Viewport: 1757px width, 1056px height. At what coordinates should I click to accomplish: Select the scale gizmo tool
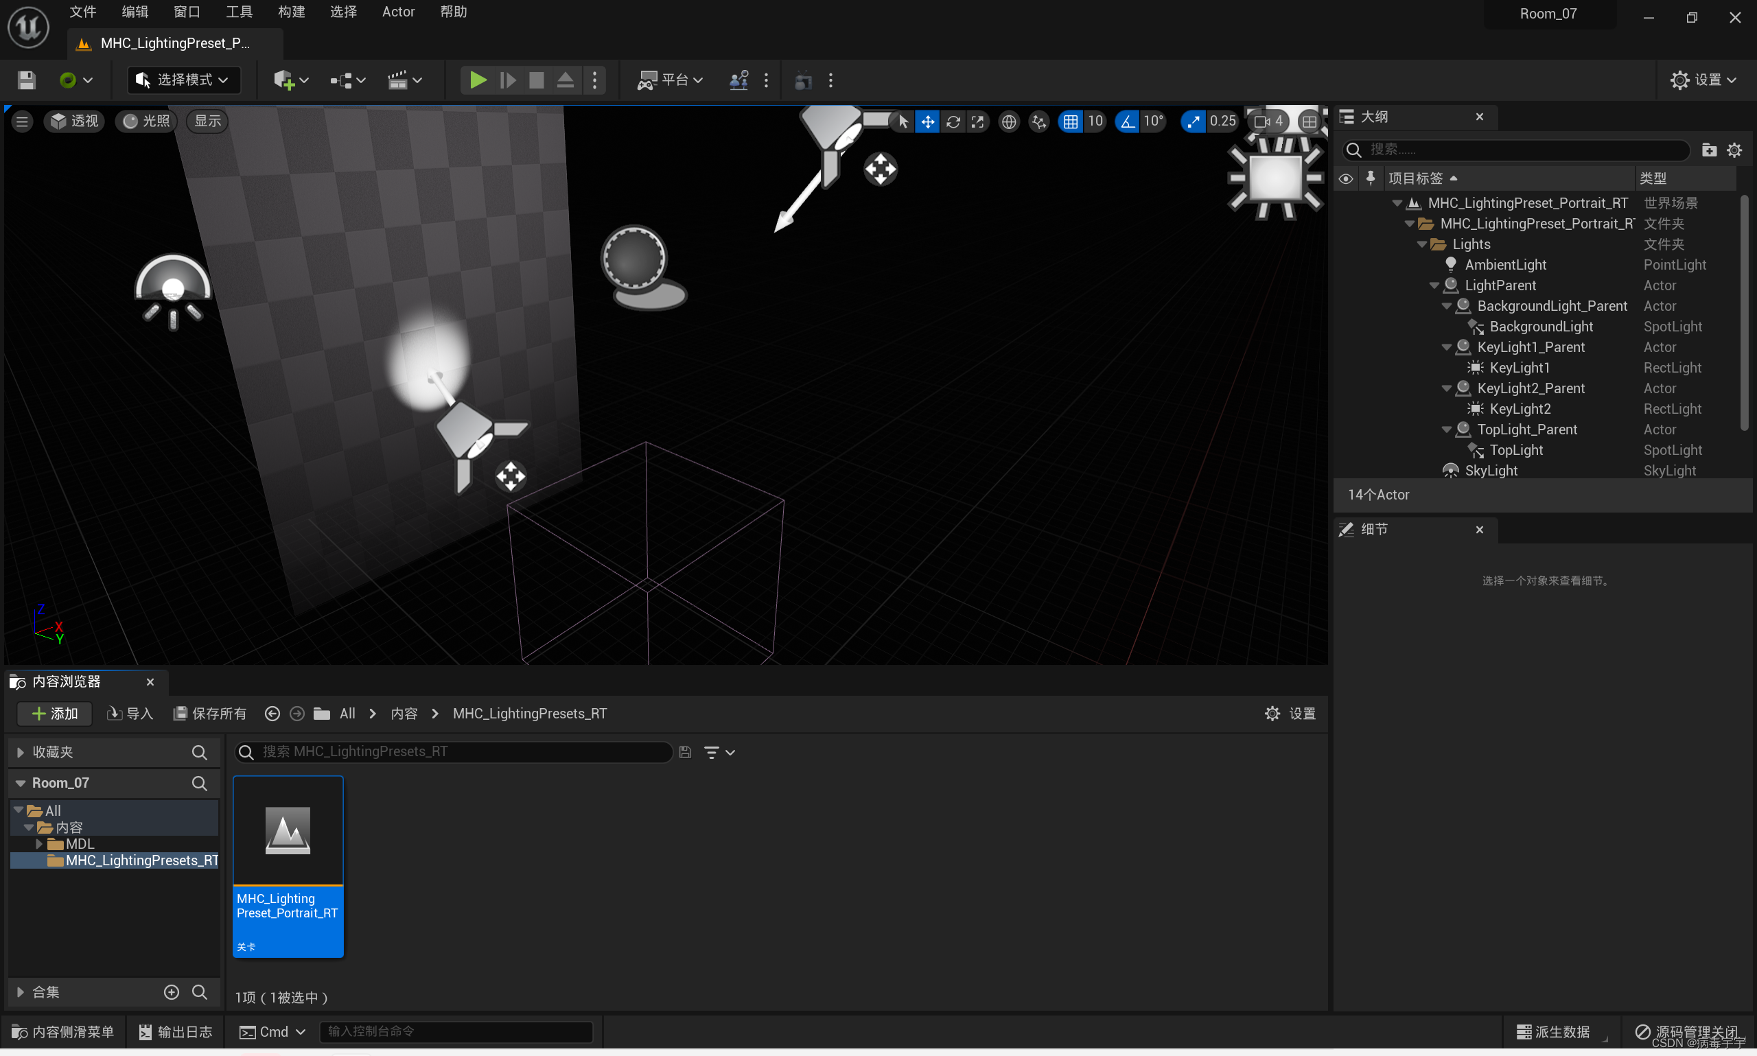978,121
